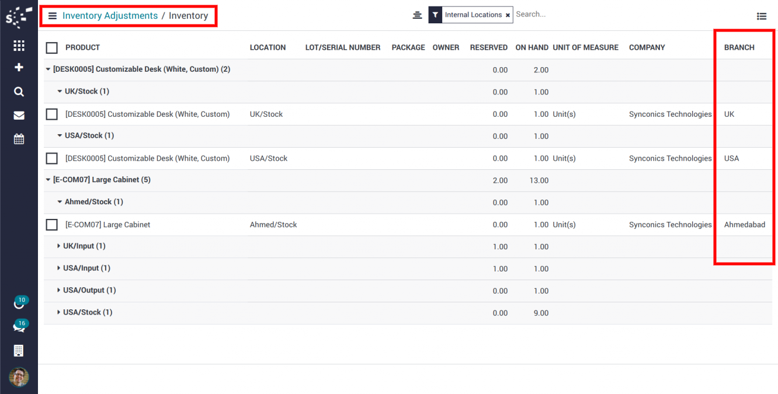Open chat messages icon with badge 16
Screen dimensions: 778x394
(19, 327)
